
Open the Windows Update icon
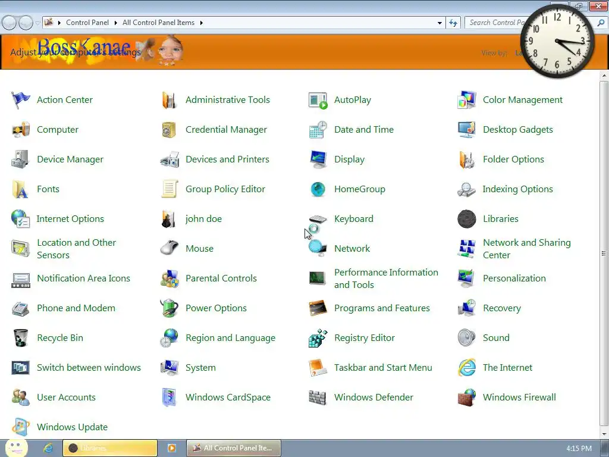(20, 427)
